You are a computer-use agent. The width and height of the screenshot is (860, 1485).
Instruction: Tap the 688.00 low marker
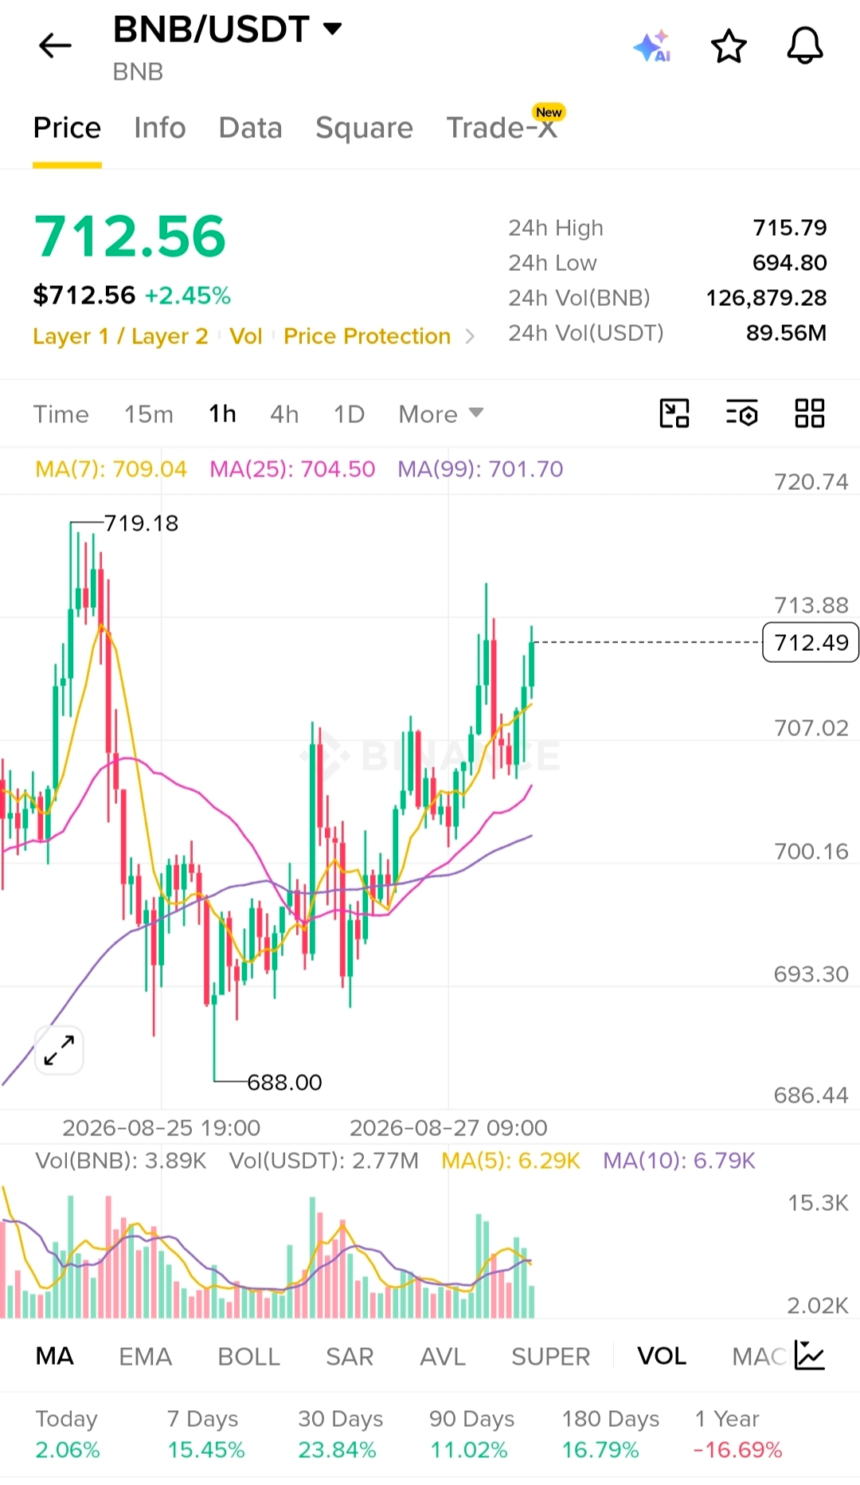284,1082
